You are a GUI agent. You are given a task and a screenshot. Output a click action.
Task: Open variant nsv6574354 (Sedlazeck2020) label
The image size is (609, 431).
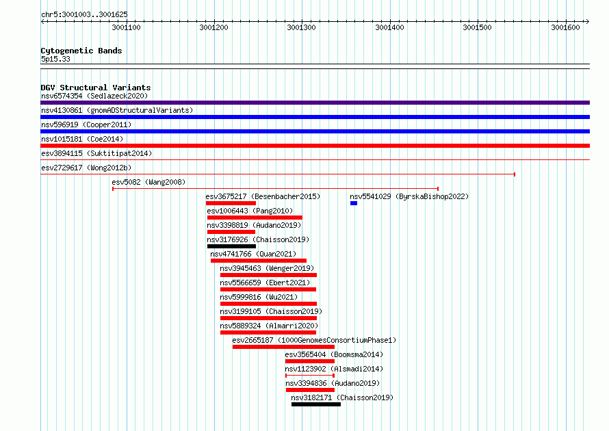[94, 96]
